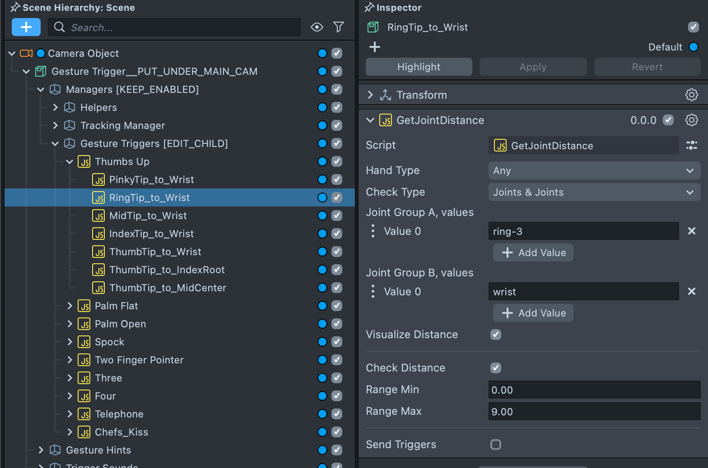
Task: Select ThumbTip_to_IndexRoot in the hierarchy
Action: coord(167,270)
